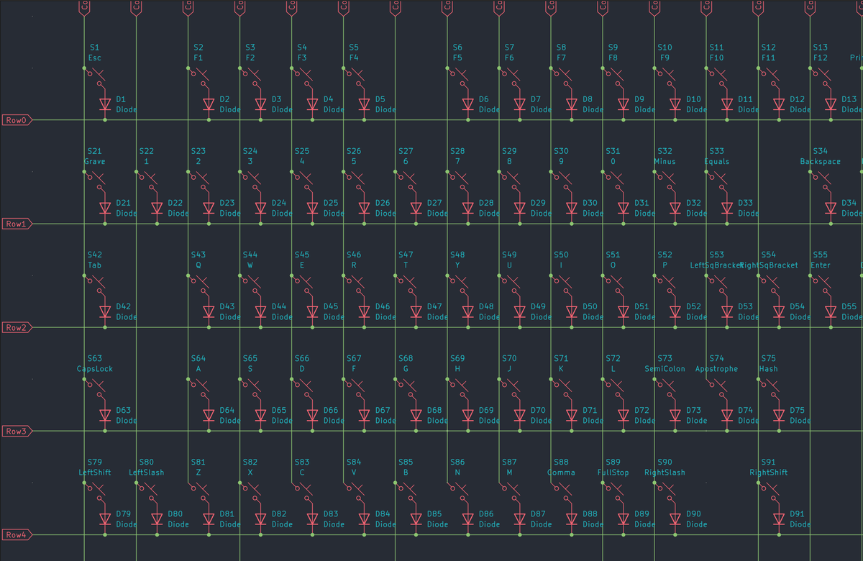Click the "S25" reference text
This screenshot has width=863, height=561.
click(x=302, y=151)
